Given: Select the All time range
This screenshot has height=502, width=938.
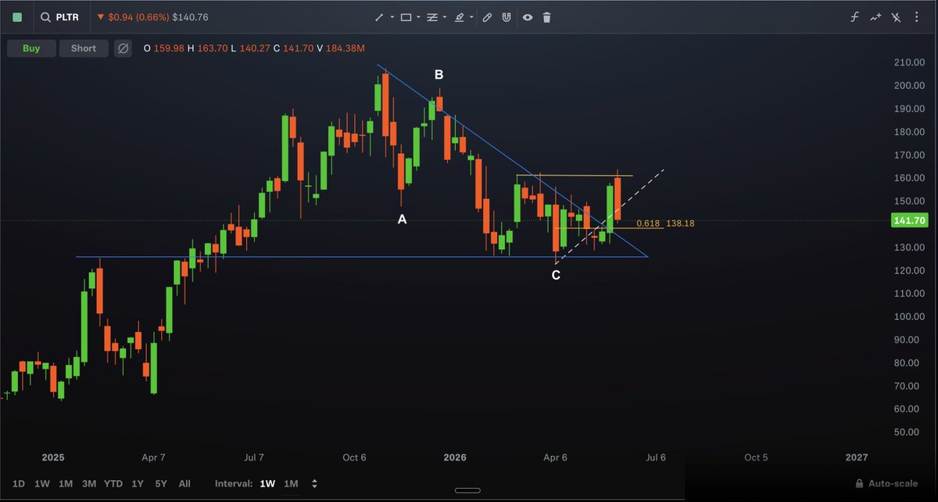Looking at the screenshot, I should 184,484.
